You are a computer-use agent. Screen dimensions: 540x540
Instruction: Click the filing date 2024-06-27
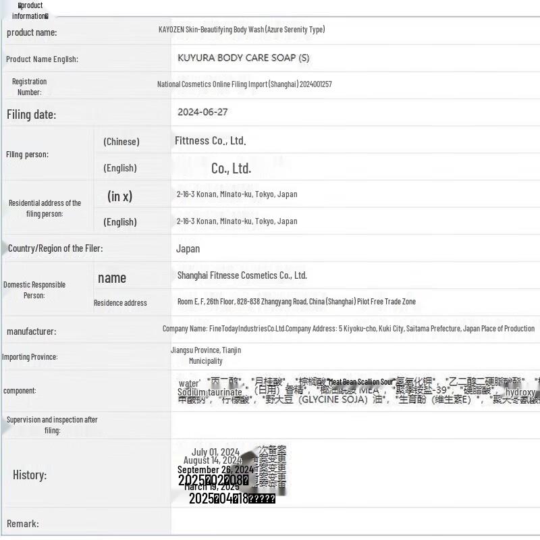[202, 112]
